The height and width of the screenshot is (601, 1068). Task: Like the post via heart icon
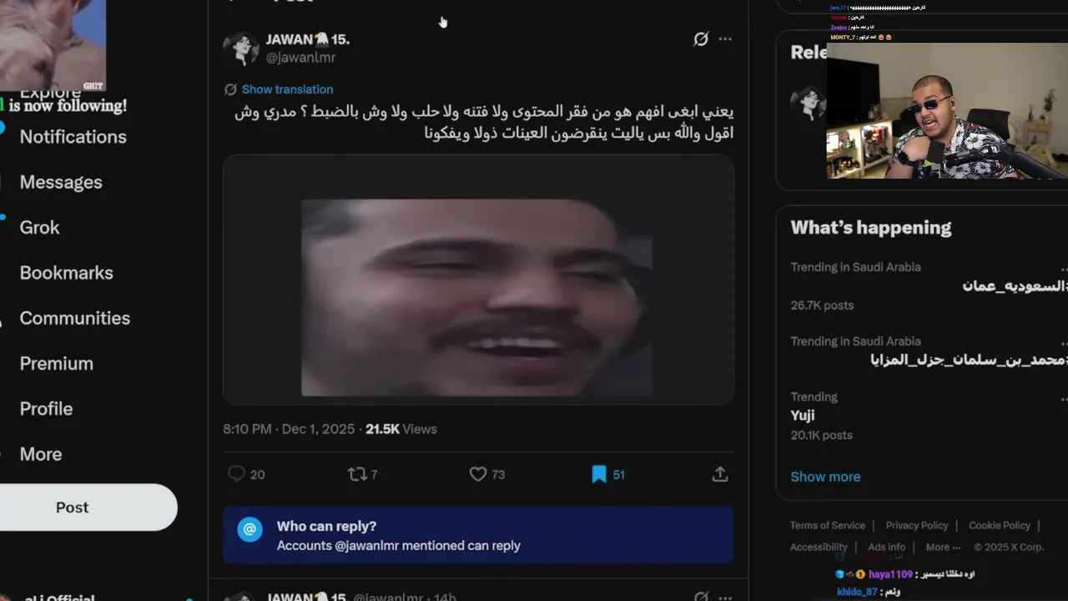coord(478,474)
